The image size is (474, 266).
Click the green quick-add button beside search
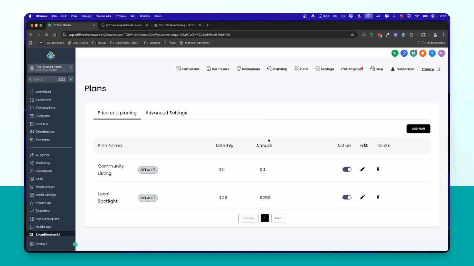click(70, 79)
